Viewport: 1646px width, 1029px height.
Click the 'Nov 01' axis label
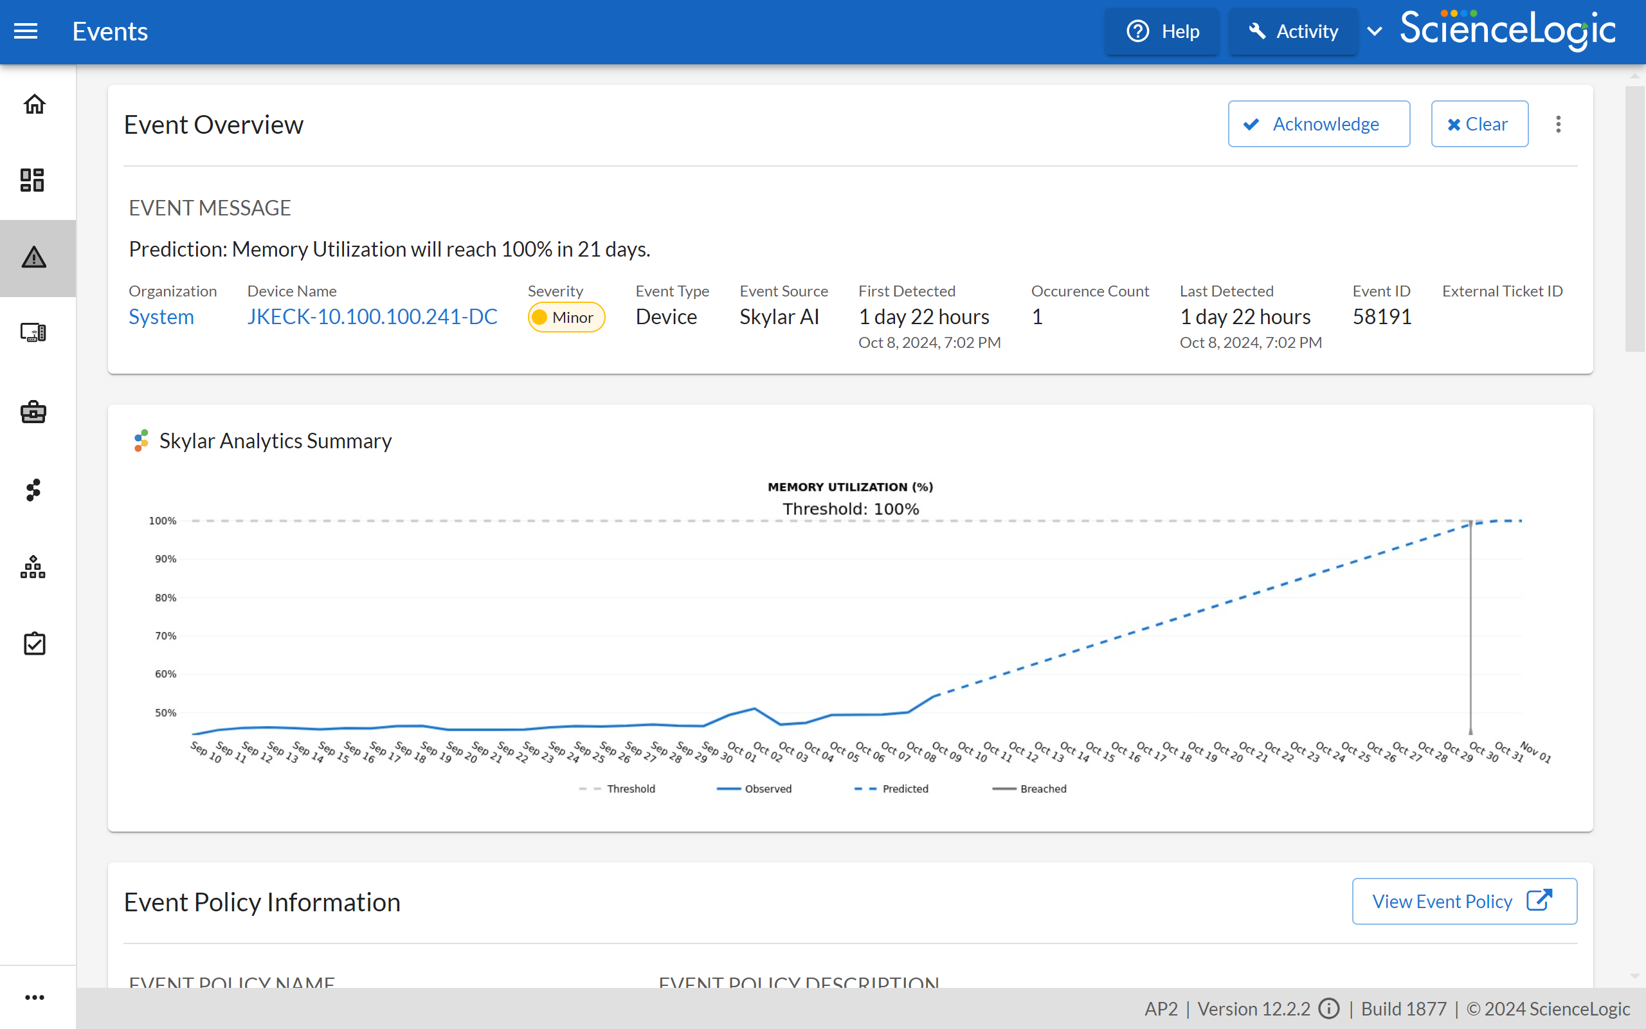point(1536,752)
